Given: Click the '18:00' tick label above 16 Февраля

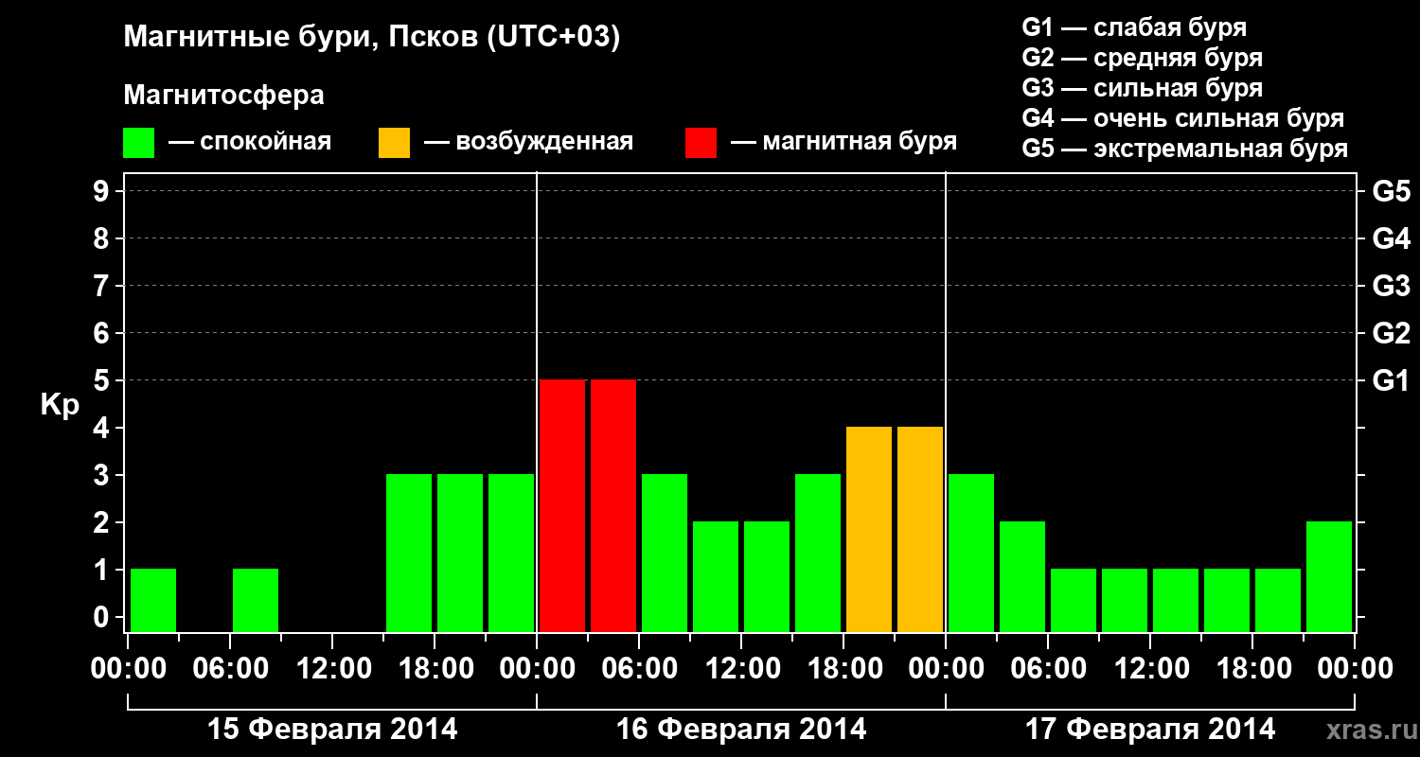Looking at the screenshot, I should (x=843, y=669).
